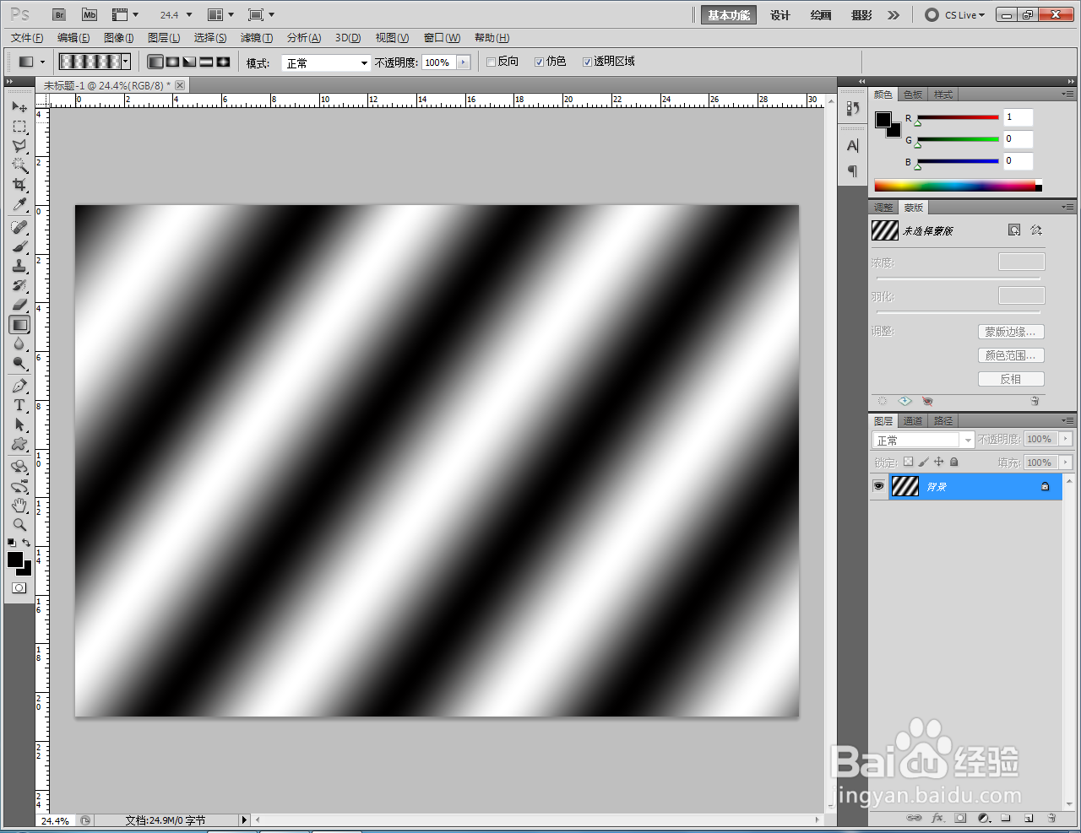
Task: Choose Diamond Gradient style
Action: pyautogui.click(x=223, y=62)
